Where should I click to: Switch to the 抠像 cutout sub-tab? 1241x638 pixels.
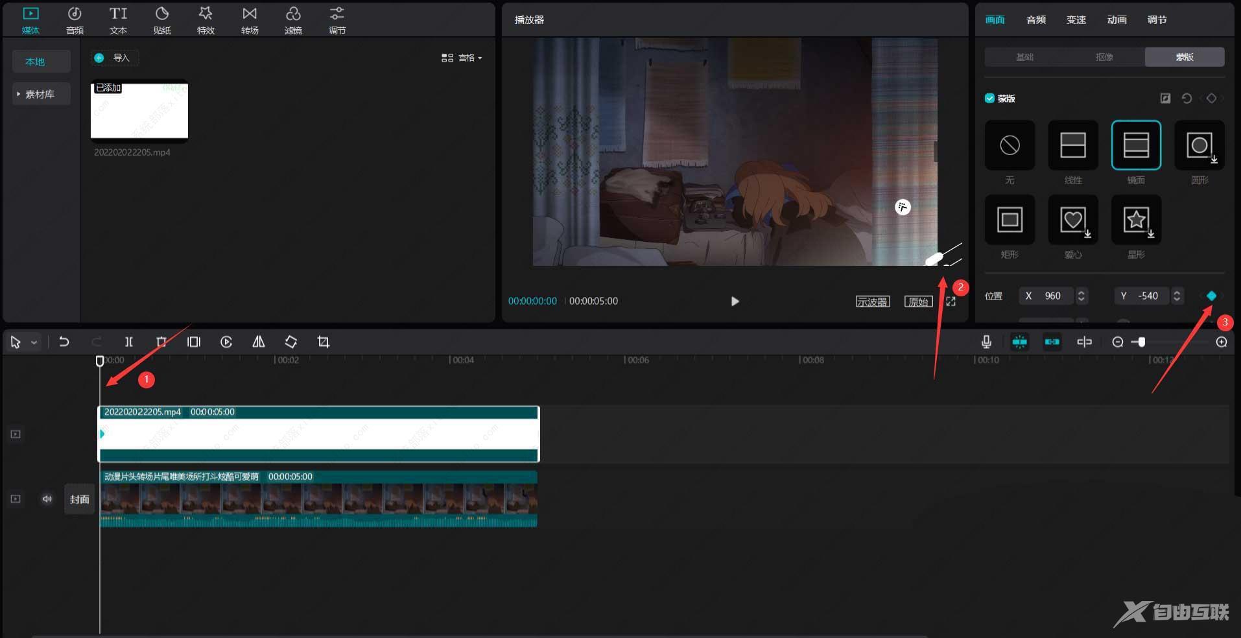point(1104,57)
